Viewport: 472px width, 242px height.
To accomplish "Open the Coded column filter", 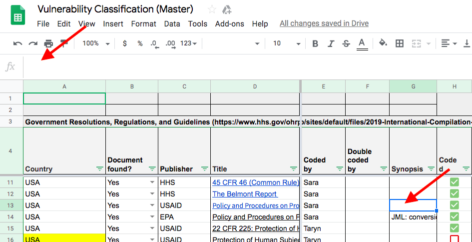I will point(466,169).
